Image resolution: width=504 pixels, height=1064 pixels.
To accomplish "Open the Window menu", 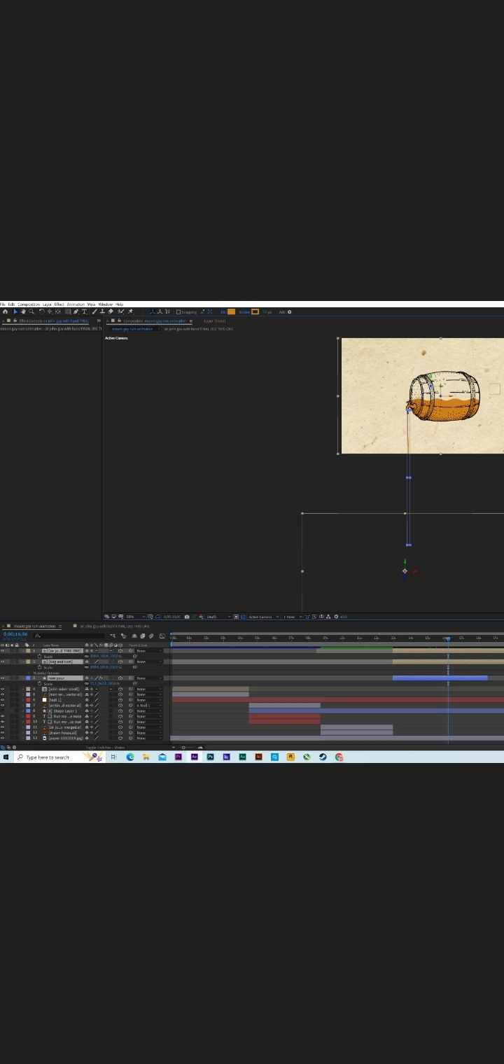I will tap(105, 304).
